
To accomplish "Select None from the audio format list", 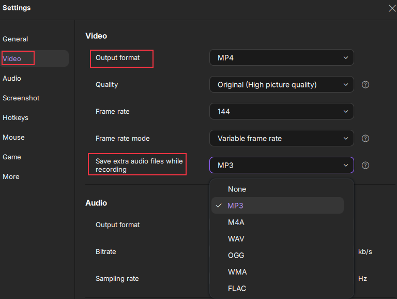I will point(237,189).
